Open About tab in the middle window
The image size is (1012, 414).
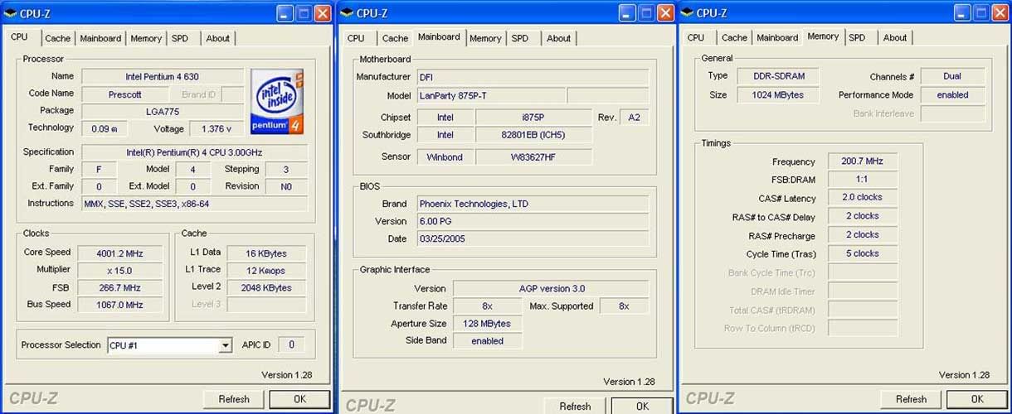559,38
